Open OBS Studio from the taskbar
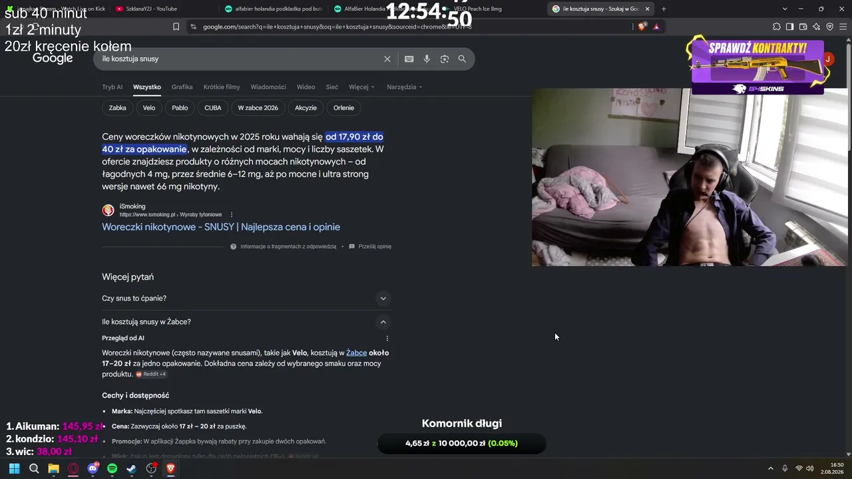This screenshot has height=479, width=852. pyautogui.click(x=151, y=468)
